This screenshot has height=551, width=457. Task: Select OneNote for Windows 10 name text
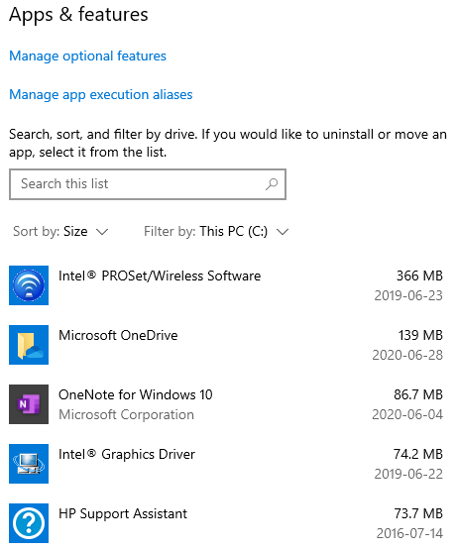pyautogui.click(x=136, y=394)
